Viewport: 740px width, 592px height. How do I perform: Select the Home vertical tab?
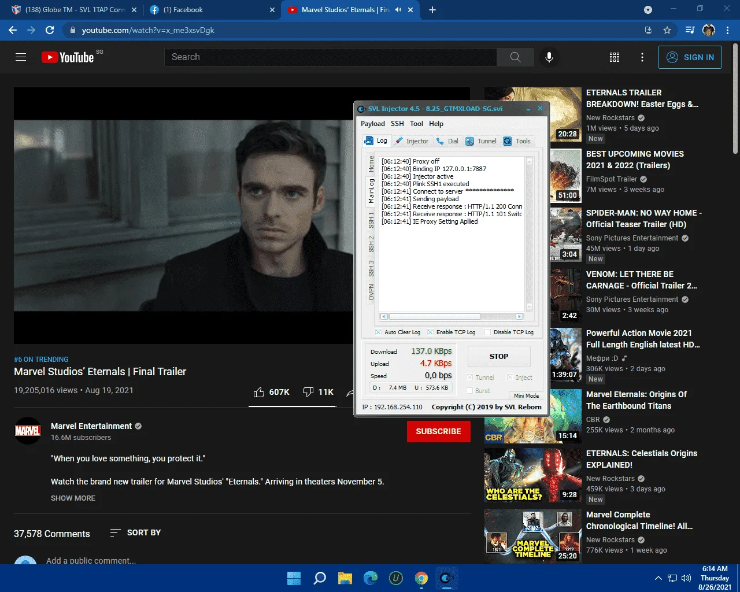point(371,164)
